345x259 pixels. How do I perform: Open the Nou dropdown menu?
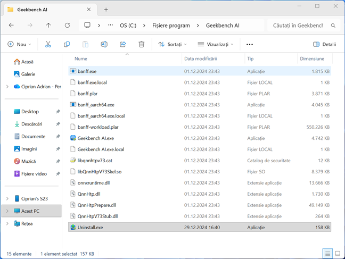(x=19, y=45)
